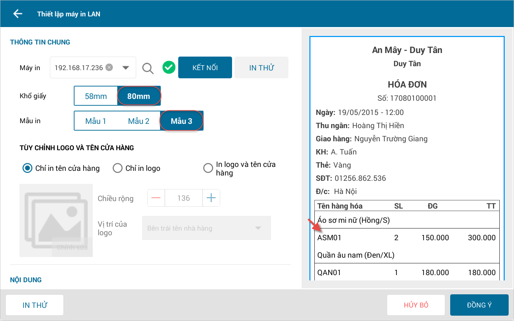Click IN THỬ beside the KẾT NỐI button
The width and height of the screenshot is (514, 321).
coord(261,68)
